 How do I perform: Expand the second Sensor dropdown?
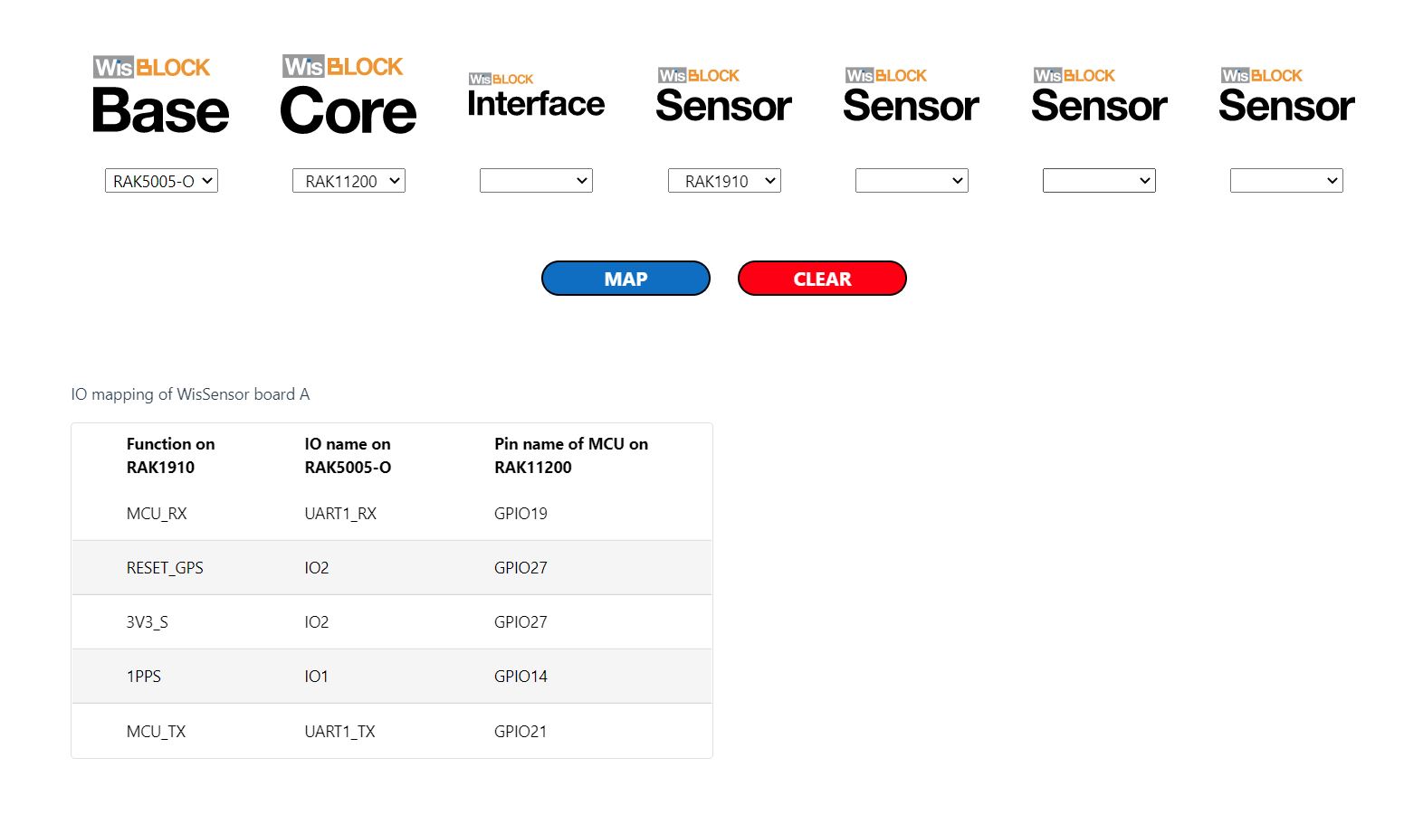pyautogui.click(x=912, y=181)
